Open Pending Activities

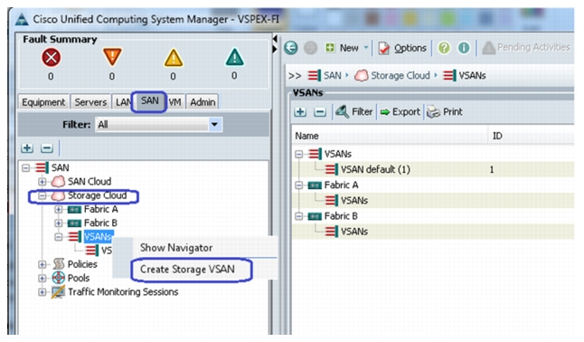526,47
